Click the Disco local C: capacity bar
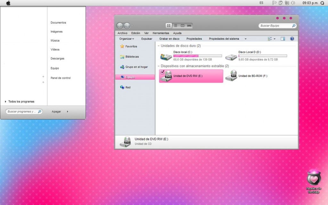 coord(197,55)
